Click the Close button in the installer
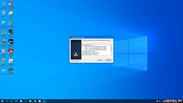Screen dimensions: 183x103 [x=109, y=60]
